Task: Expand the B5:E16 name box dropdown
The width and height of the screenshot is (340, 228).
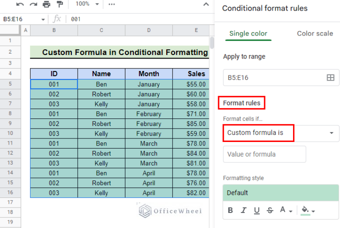Action: coord(43,20)
